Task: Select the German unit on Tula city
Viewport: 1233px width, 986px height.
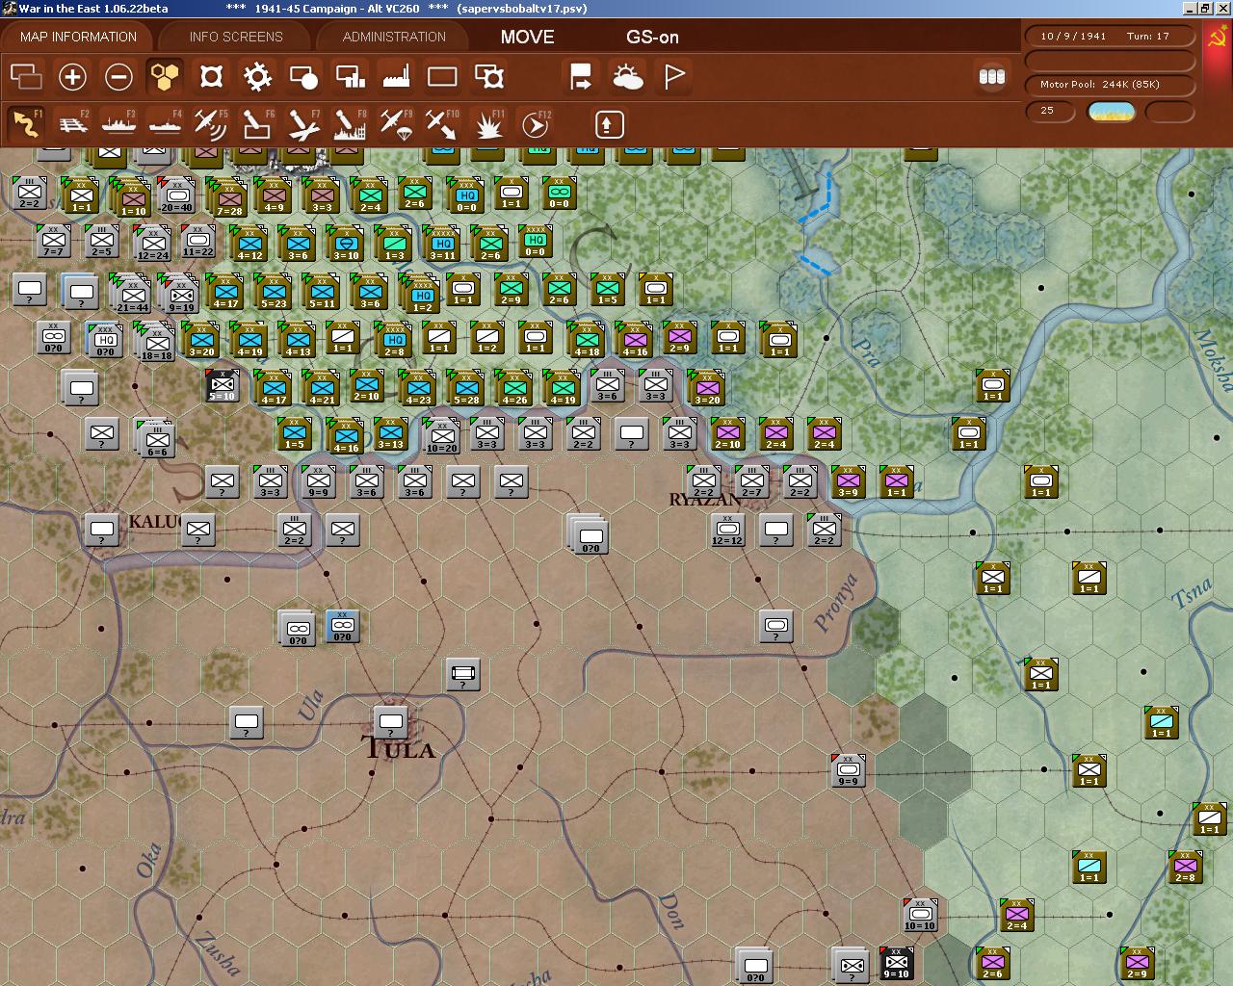Action: tap(390, 722)
